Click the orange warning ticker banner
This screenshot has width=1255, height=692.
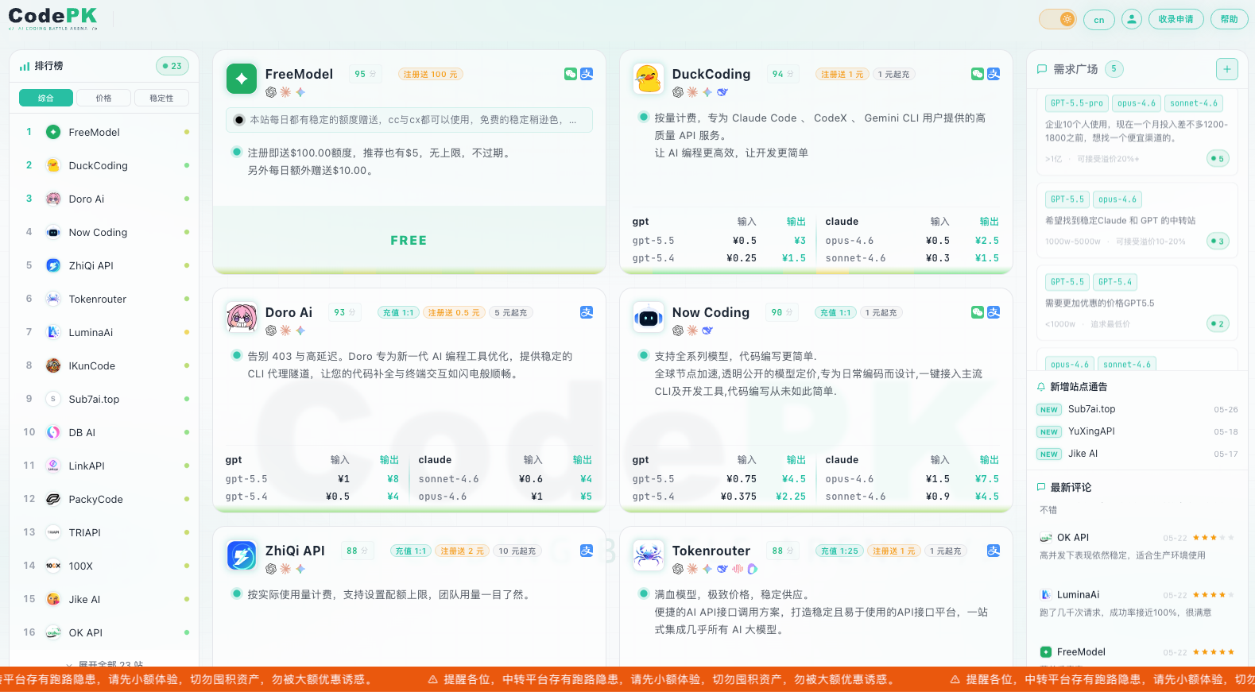click(x=627, y=679)
